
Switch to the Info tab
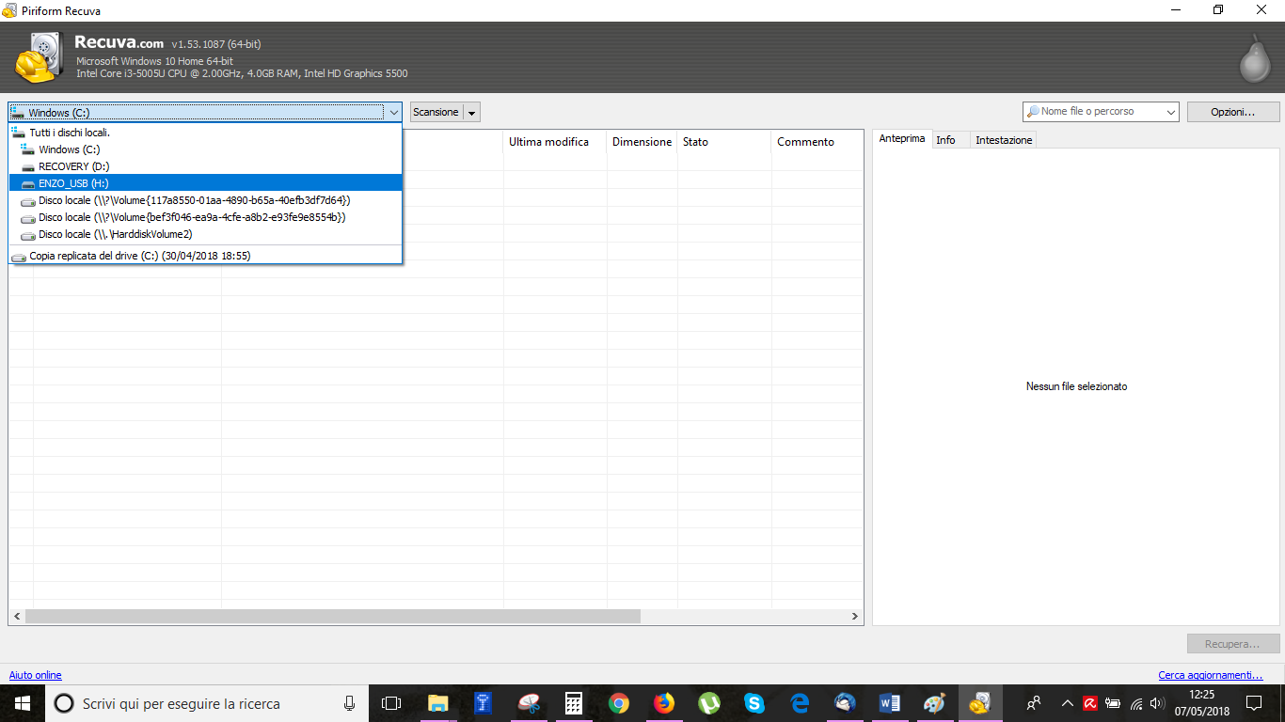pos(945,140)
